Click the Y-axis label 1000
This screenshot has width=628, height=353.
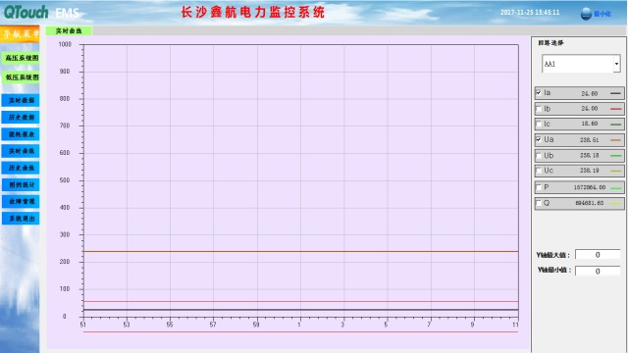pyautogui.click(x=65, y=44)
